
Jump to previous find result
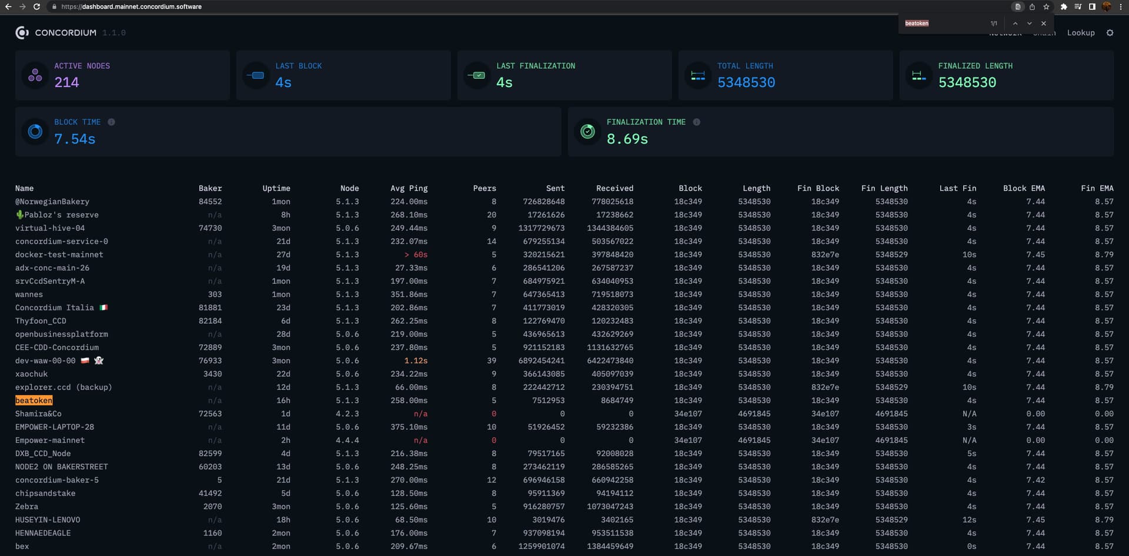tap(1015, 24)
